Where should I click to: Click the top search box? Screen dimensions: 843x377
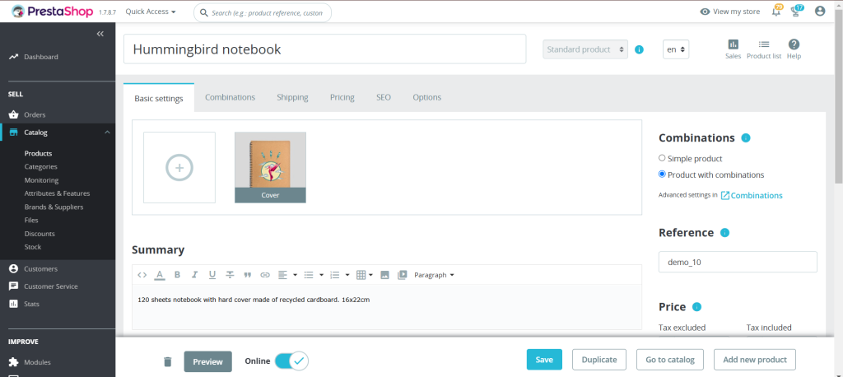pyautogui.click(x=263, y=12)
